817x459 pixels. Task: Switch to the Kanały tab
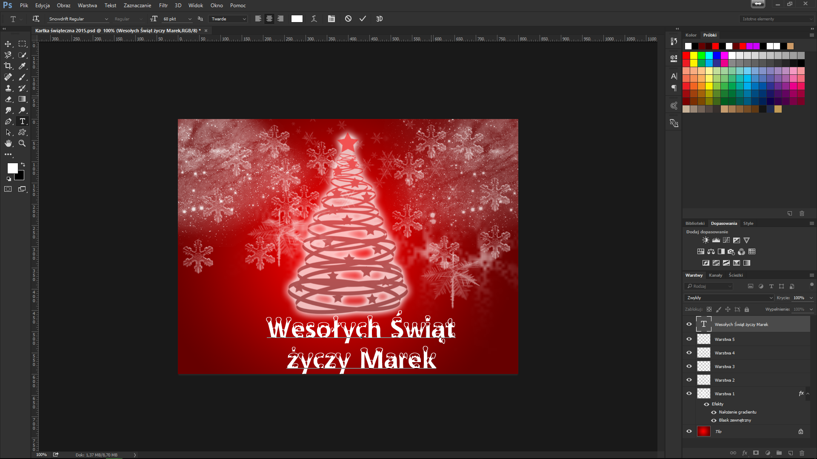click(715, 275)
